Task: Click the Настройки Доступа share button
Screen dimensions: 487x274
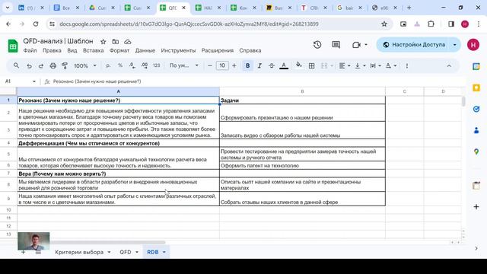Action: point(414,45)
